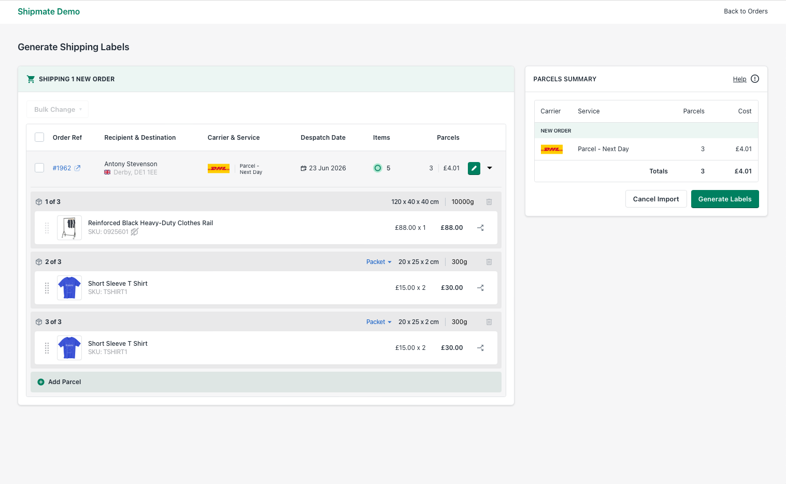Viewport: 786px width, 484px height.
Task: Click the drag handle of parcel 2 T Shirt
Action: 47,288
